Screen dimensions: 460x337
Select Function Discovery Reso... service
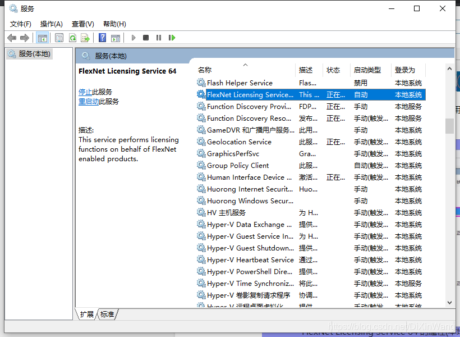coord(311,118)
